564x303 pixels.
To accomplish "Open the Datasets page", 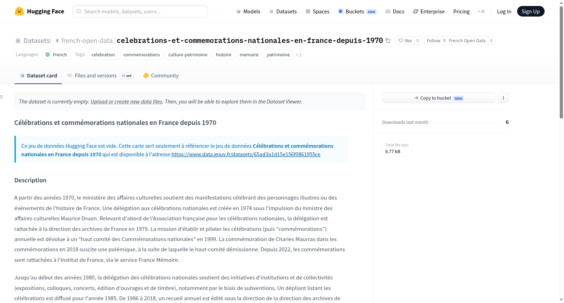I will point(283,11).
